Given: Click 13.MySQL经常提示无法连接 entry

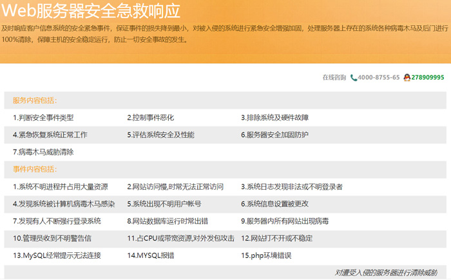Looking at the screenshot, I should [57, 255].
